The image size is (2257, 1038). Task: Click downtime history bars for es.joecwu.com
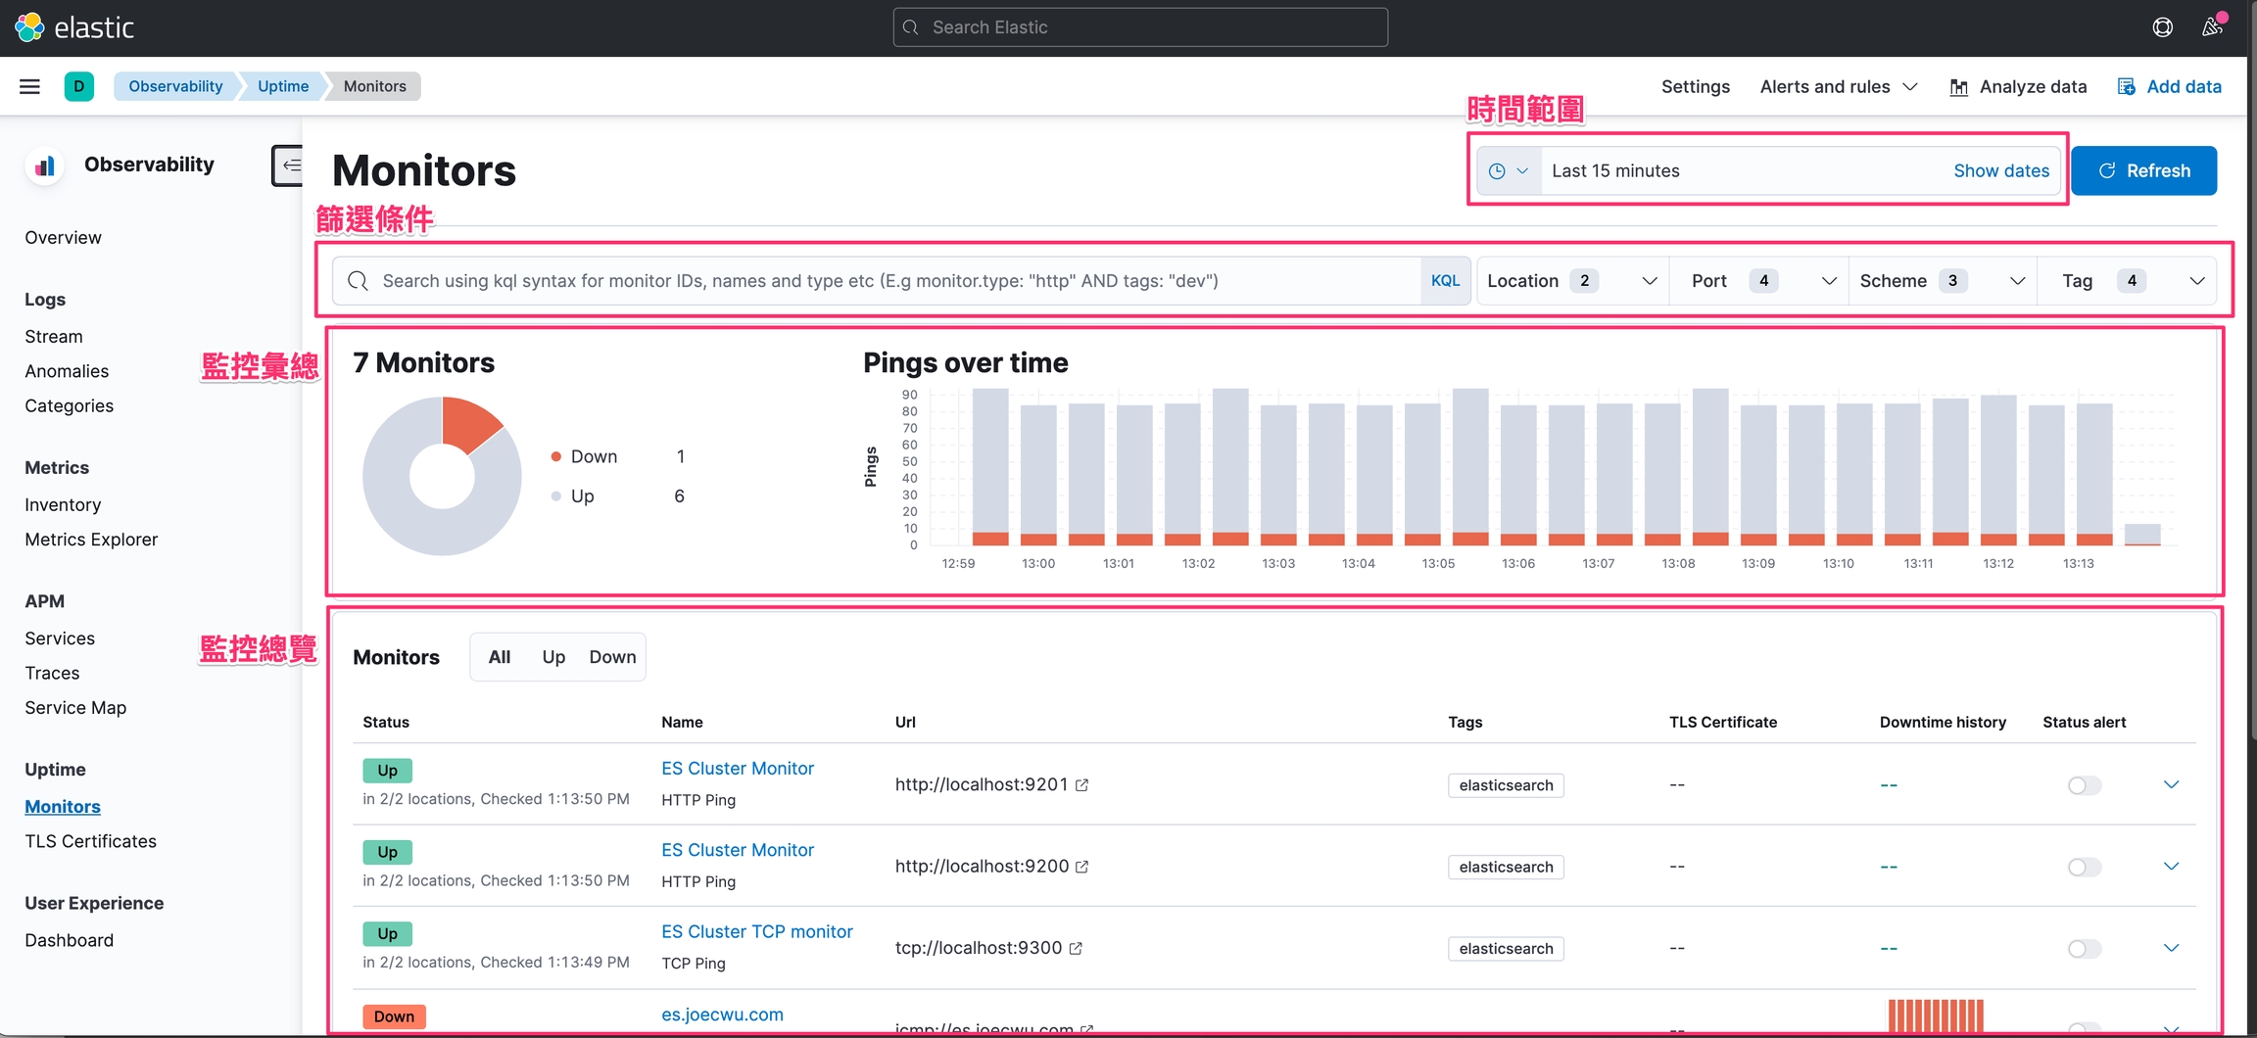pyautogui.click(x=1936, y=1016)
